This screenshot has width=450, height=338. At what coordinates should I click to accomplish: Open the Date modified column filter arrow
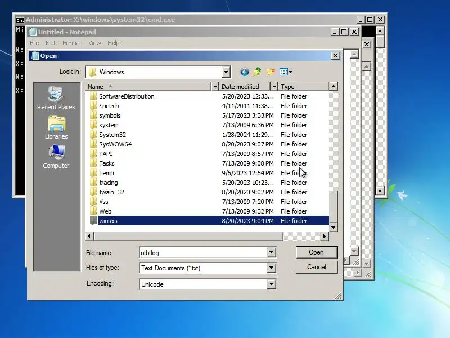tap(274, 87)
